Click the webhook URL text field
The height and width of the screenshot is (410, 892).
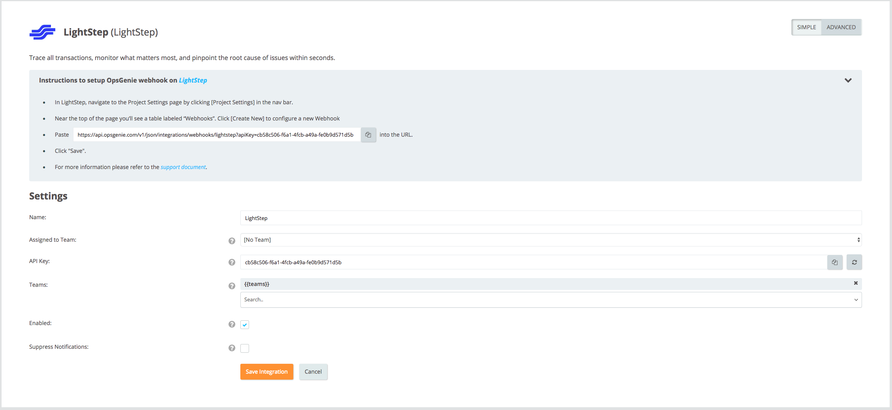pos(217,135)
